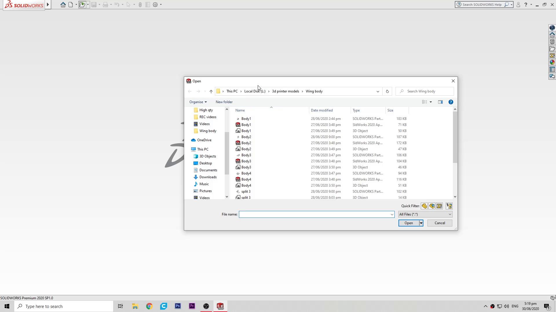The width and height of the screenshot is (556, 312).
Task: Click the Open document toolbar icon
Action: point(82,5)
